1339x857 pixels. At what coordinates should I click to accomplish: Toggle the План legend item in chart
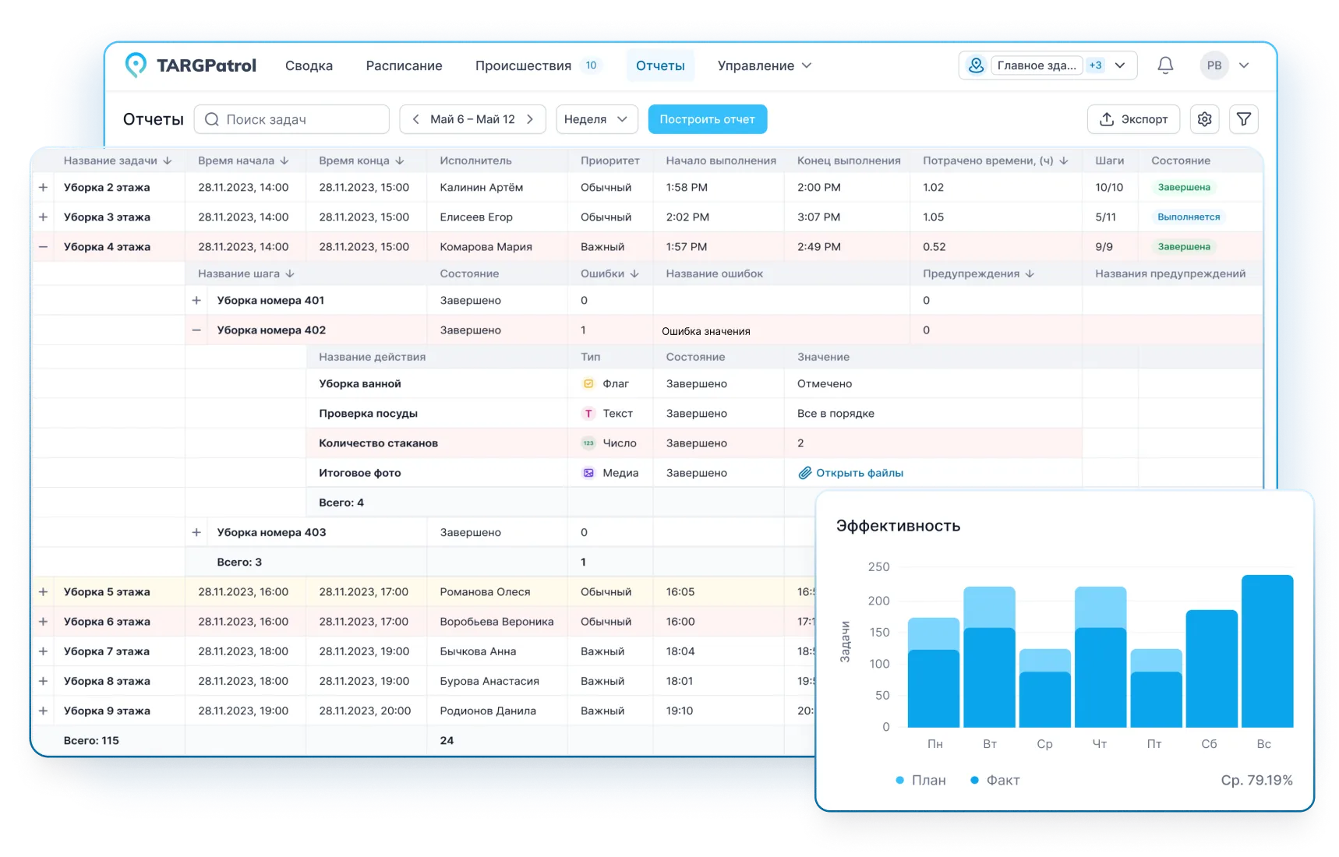coord(920,780)
